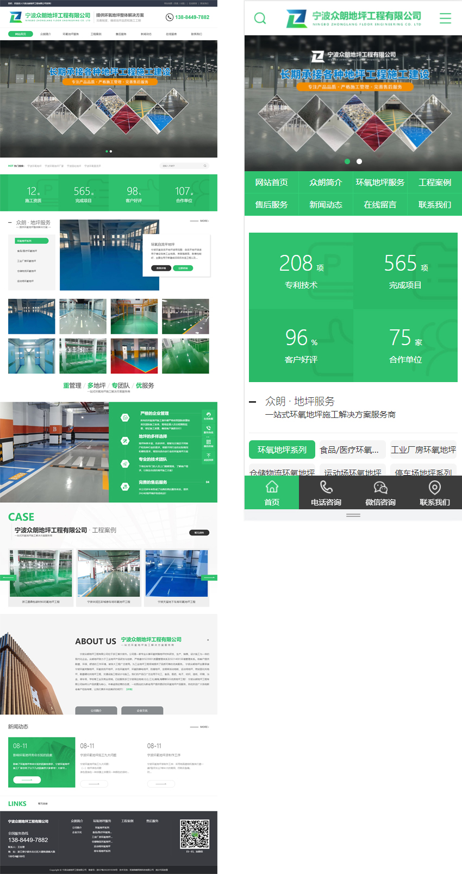Screen dimensions: 462x874
Task: Click 企业文化 button in About Us
Action: [x=142, y=710]
